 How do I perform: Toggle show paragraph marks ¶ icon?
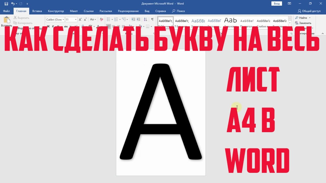(152, 20)
